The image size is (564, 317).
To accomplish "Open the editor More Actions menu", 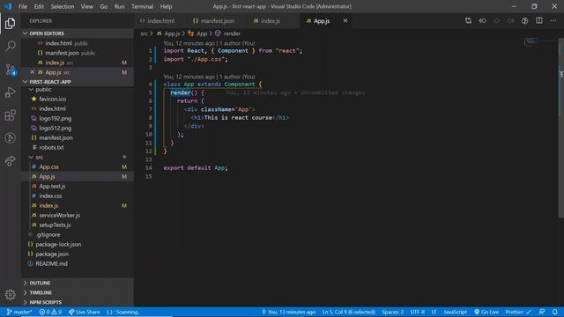I will 553,21.
